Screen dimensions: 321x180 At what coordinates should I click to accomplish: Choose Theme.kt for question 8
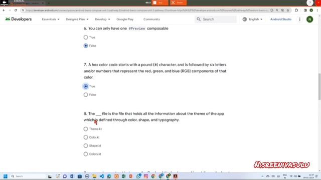pyautogui.click(x=86, y=129)
